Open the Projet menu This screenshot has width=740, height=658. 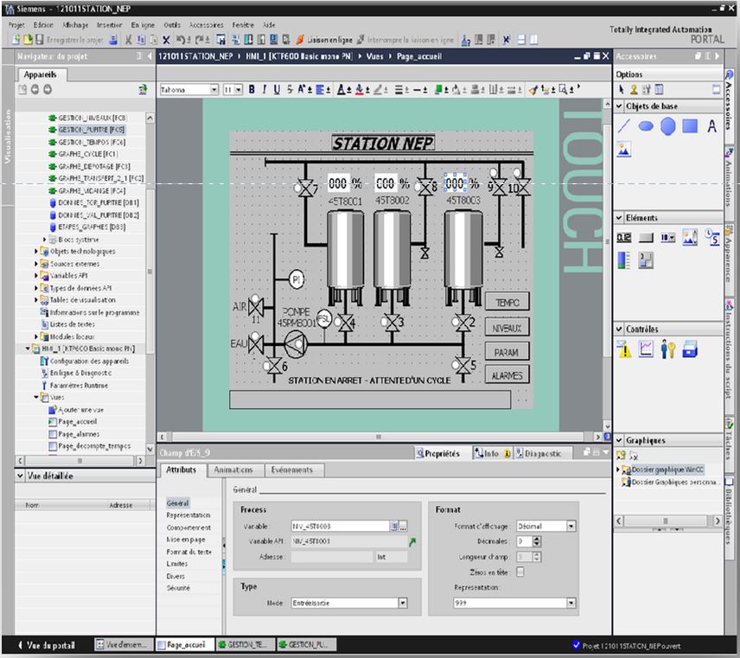pos(16,24)
